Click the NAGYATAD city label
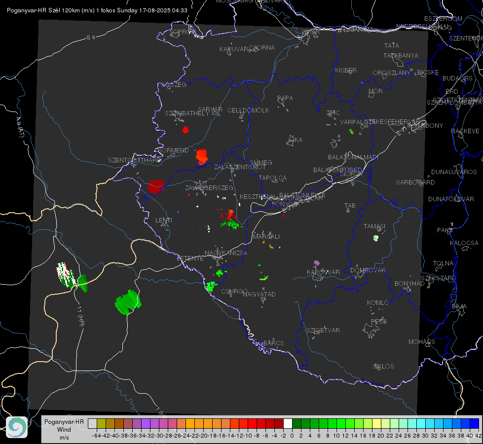The width and height of the screenshot is (483, 444). tap(259, 294)
